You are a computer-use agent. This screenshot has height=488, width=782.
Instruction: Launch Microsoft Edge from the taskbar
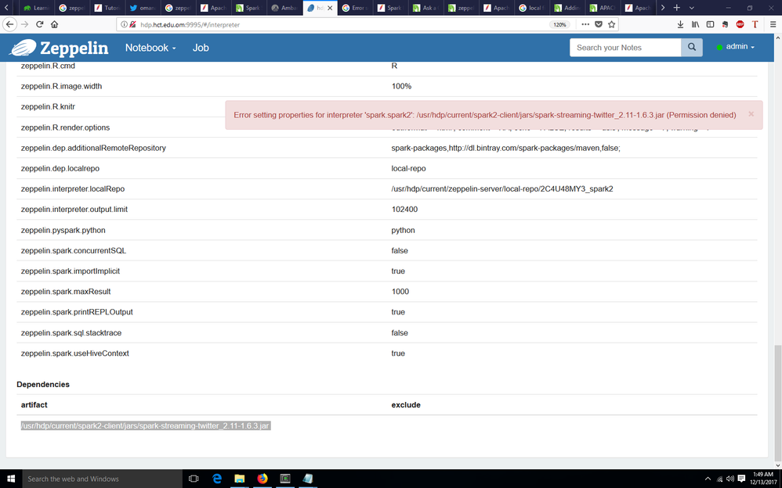pyautogui.click(x=217, y=479)
